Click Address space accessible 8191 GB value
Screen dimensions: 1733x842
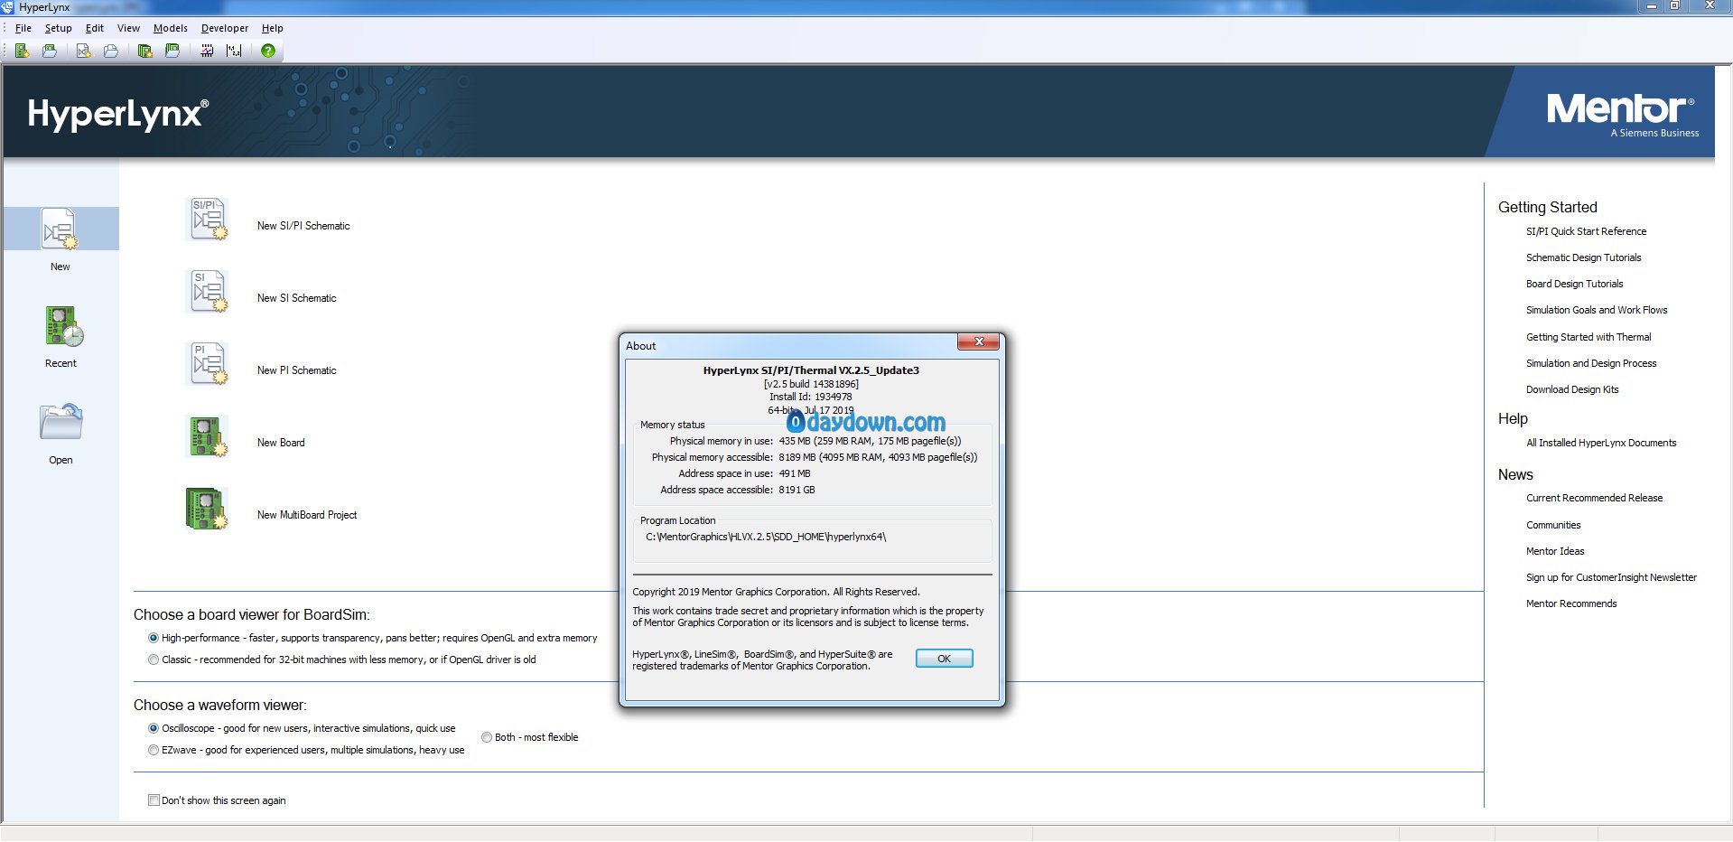click(797, 490)
